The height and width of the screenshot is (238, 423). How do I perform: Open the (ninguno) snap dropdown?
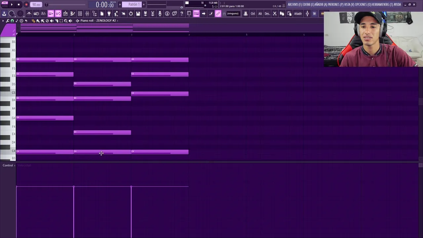click(x=233, y=14)
